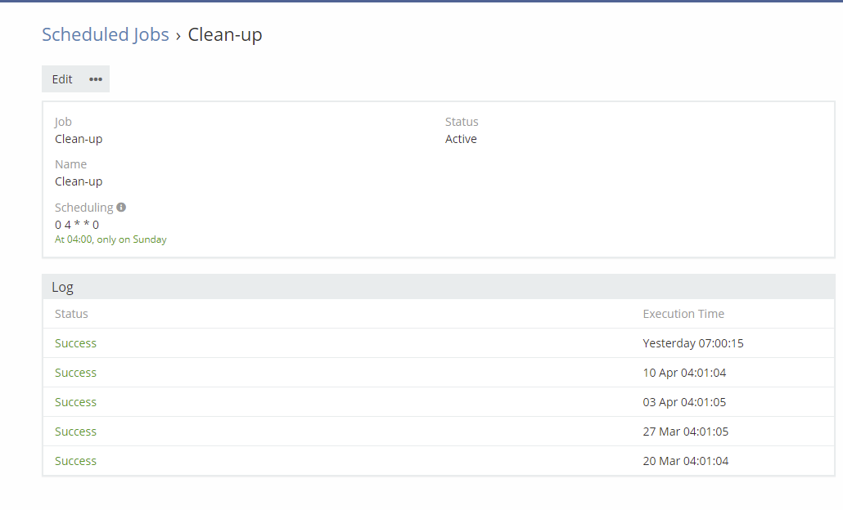Viewport: 843px width, 510px height.
Task: Select the 27 Mar 04:01:05 execution time
Action: tap(685, 432)
